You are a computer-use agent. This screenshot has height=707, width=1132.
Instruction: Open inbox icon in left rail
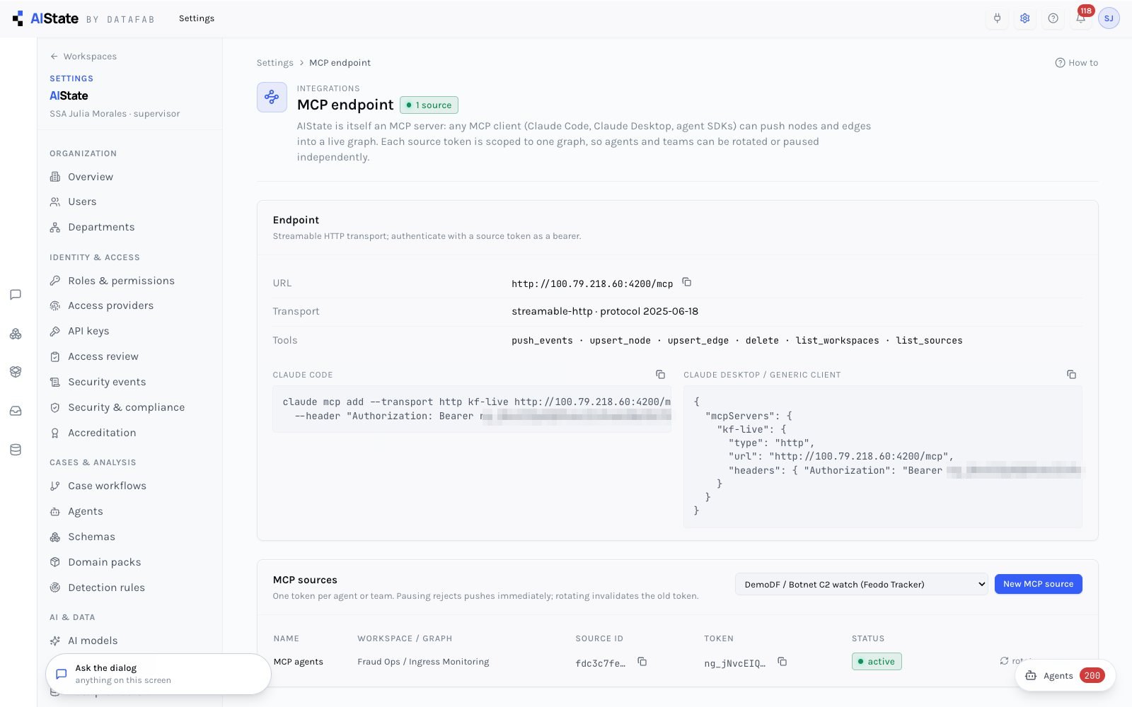(16, 411)
